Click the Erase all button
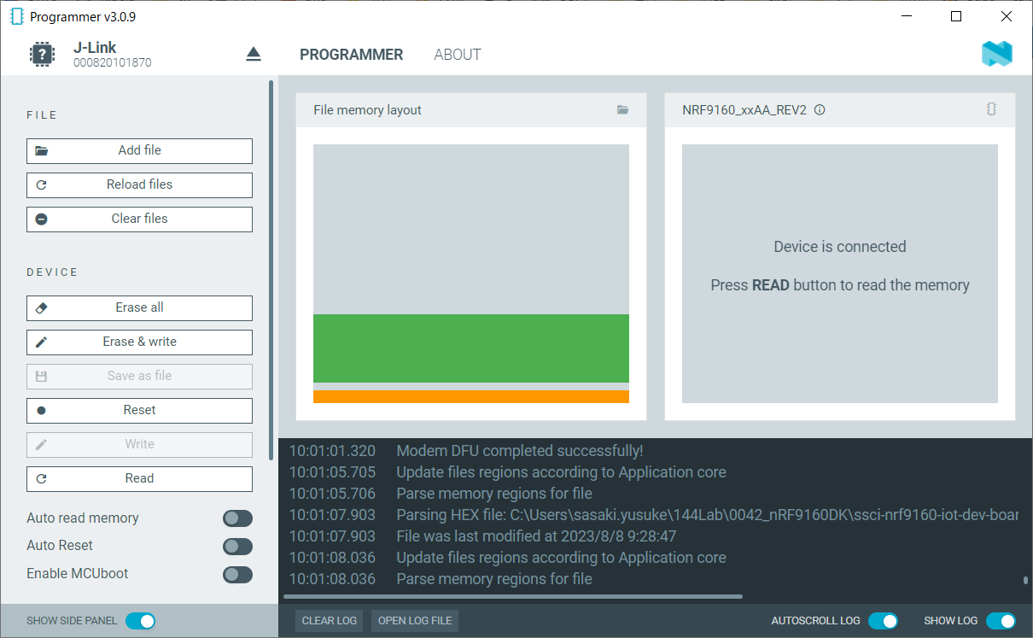 click(139, 307)
